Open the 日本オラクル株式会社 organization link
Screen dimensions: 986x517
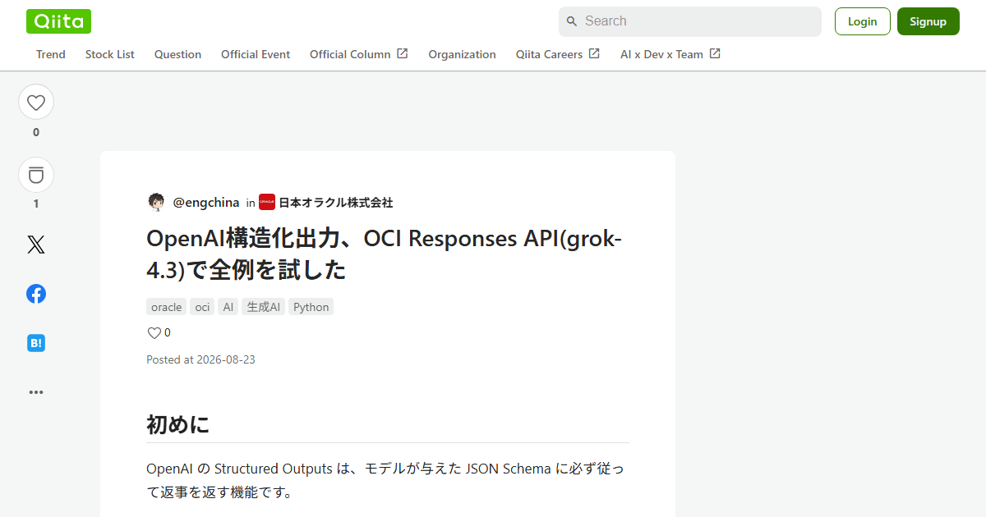click(336, 203)
